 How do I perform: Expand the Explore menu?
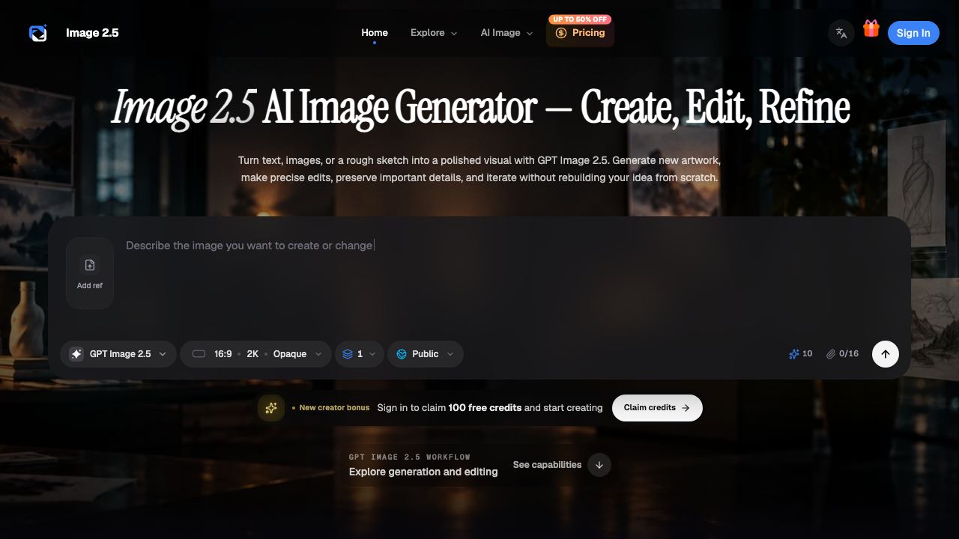(x=434, y=33)
